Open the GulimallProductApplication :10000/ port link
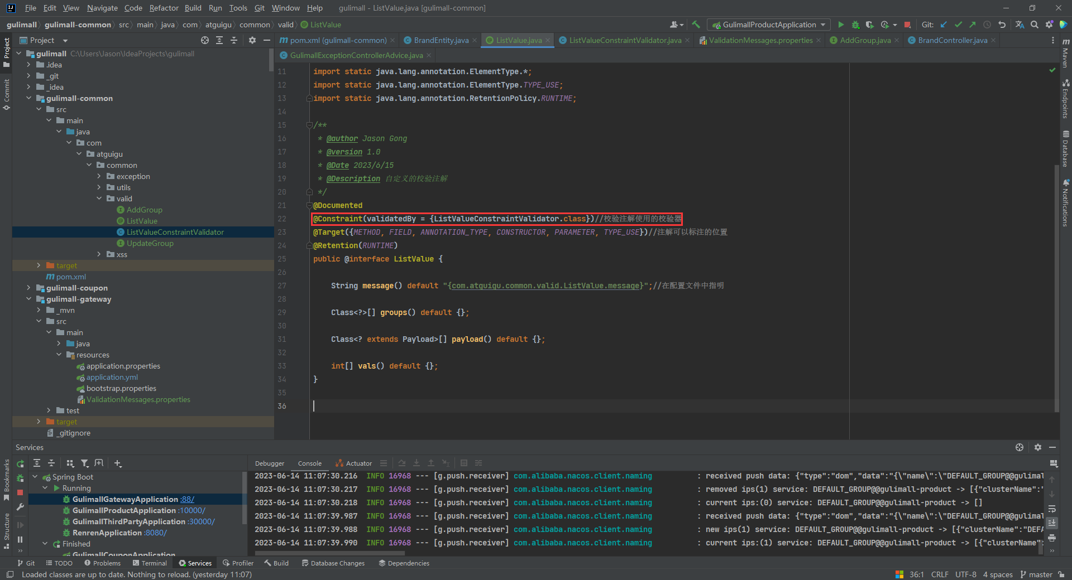The image size is (1072, 580). (x=192, y=510)
